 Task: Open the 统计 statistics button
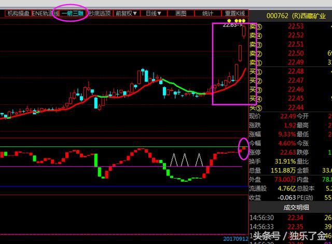click(x=208, y=13)
